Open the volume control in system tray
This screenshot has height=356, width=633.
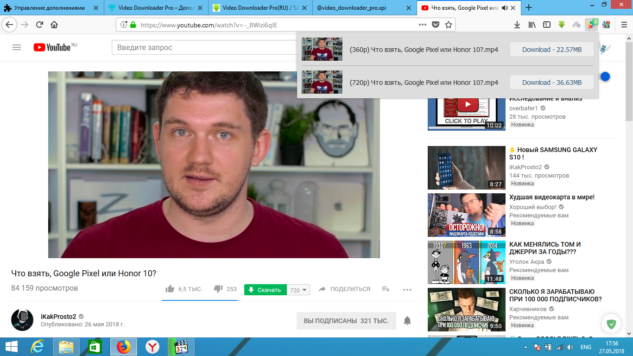click(570, 347)
